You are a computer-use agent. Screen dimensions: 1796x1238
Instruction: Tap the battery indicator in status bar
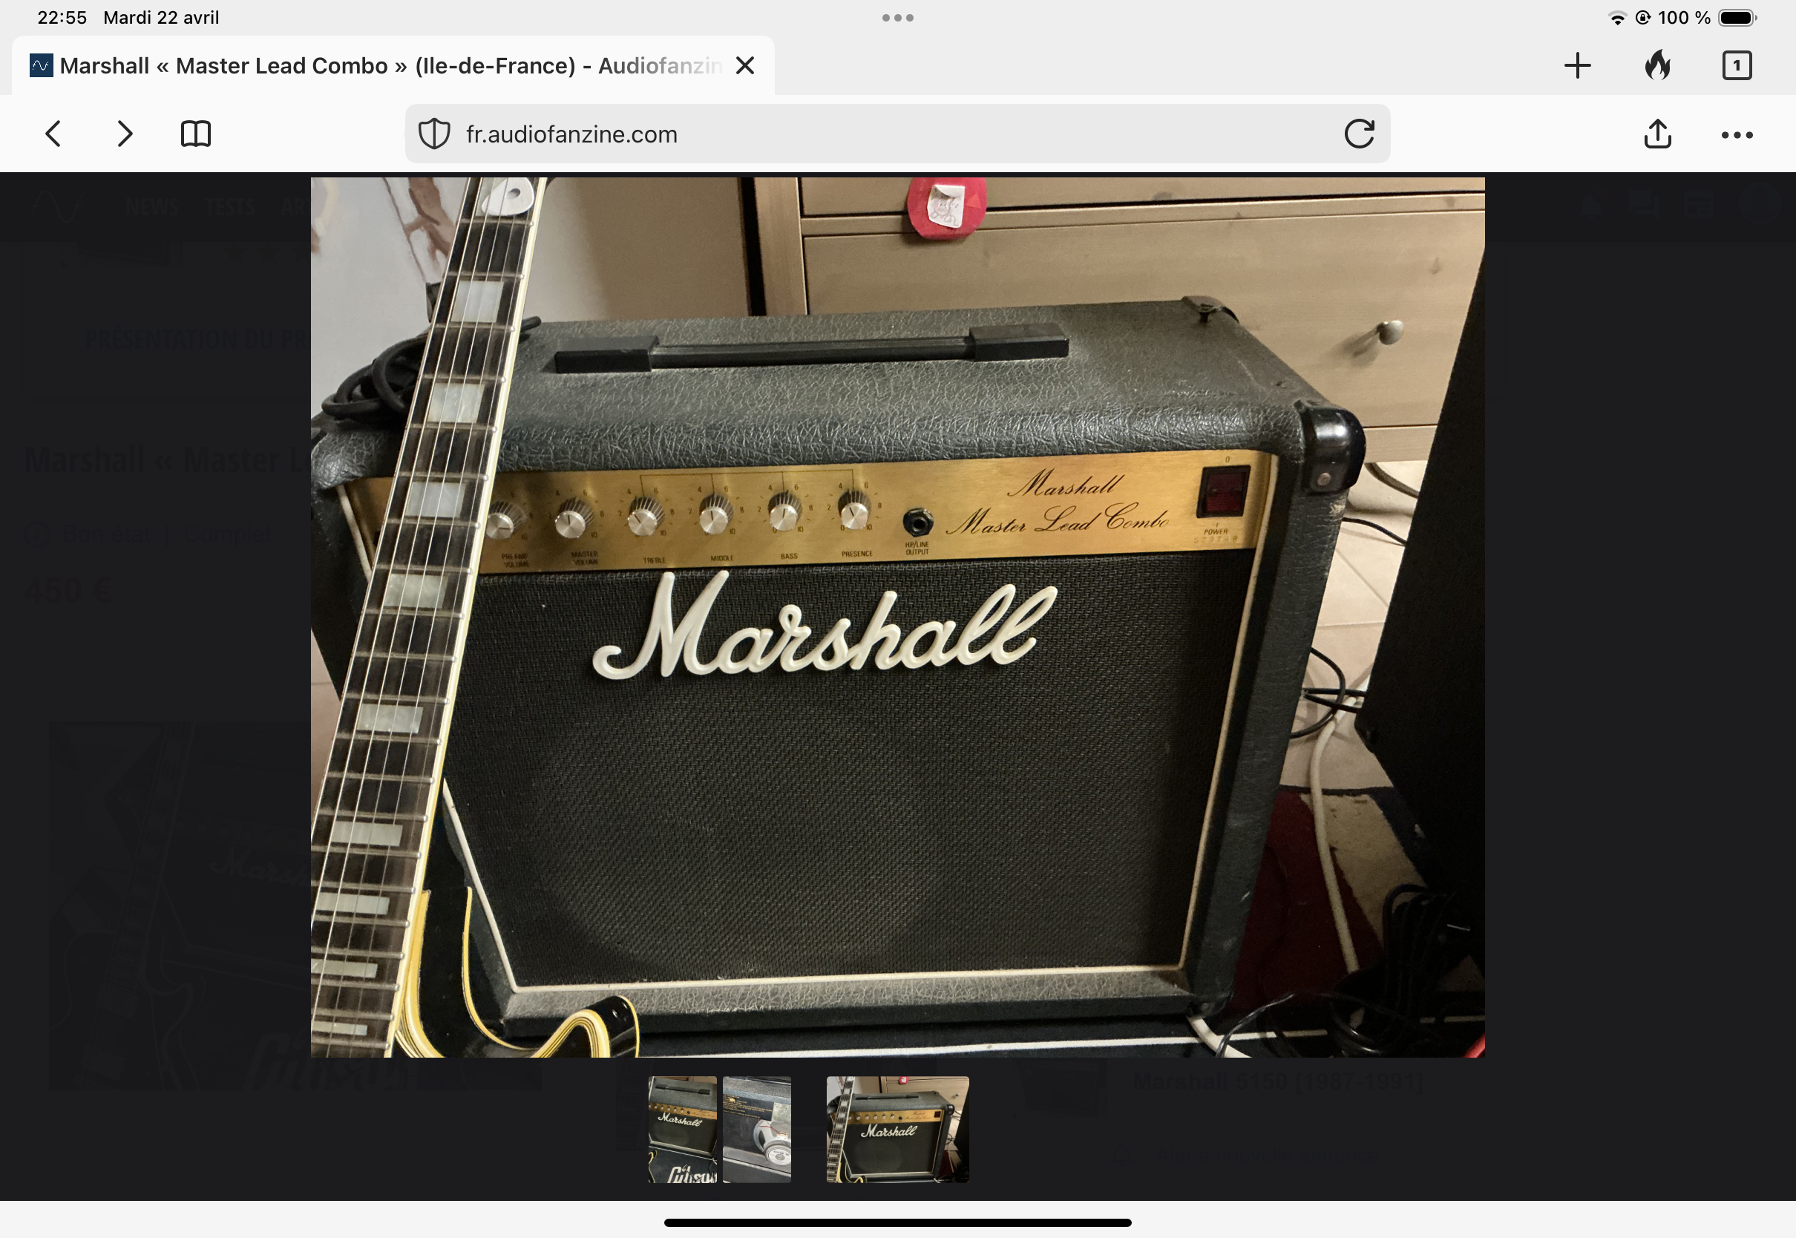coord(1738,17)
